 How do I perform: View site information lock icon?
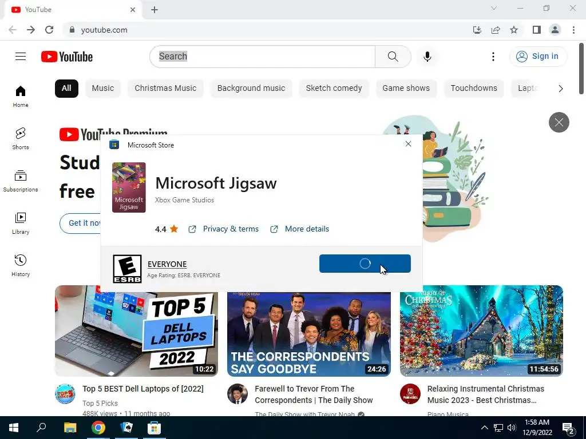coord(72,30)
